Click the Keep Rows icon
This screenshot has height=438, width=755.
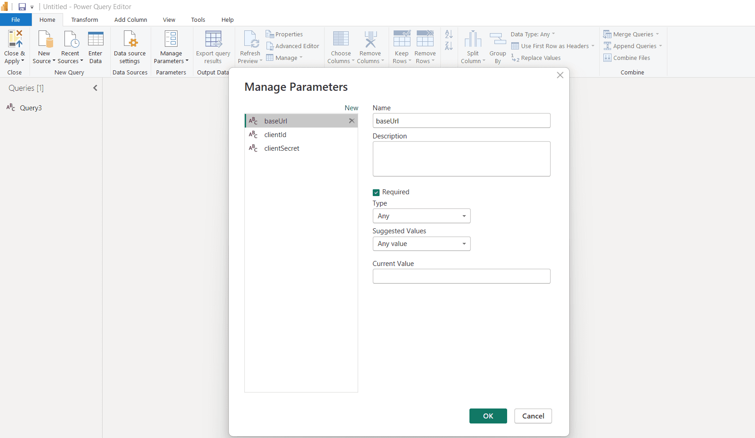click(402, 39)
